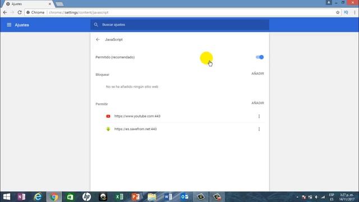The image size is (359, 202).
Task: Click the Permitido (recomendado) label
Action: [x=115, y=57]
